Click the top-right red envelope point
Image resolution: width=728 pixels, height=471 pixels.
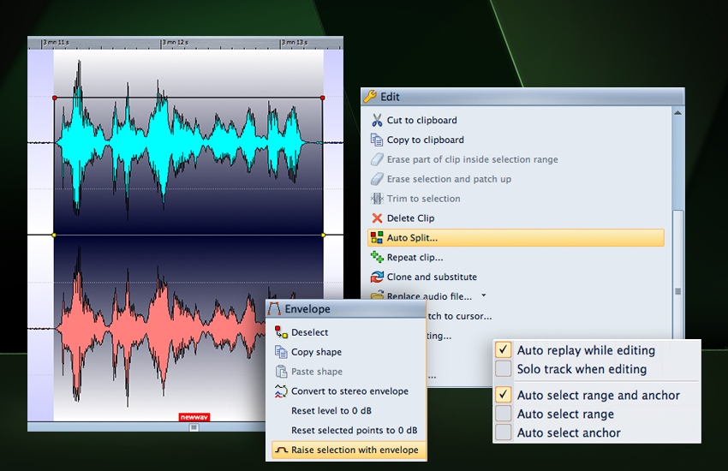tap(323, 98)
